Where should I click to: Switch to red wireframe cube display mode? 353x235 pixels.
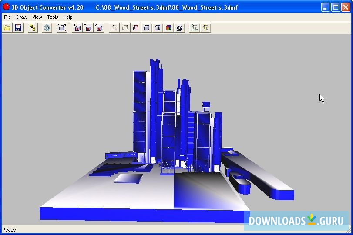point(136,28)
